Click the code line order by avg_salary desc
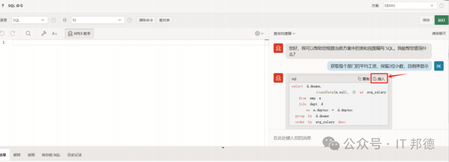The width and height of the screenshot is (449, 162). pyautogui.click(x=320, y=122)
